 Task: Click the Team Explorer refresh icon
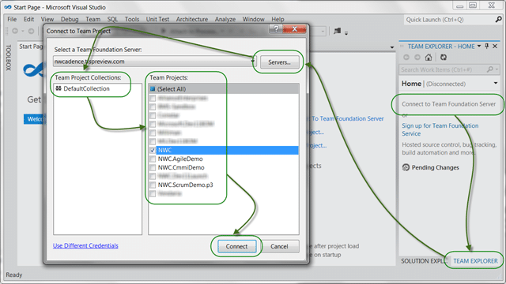tap(444, 58)
